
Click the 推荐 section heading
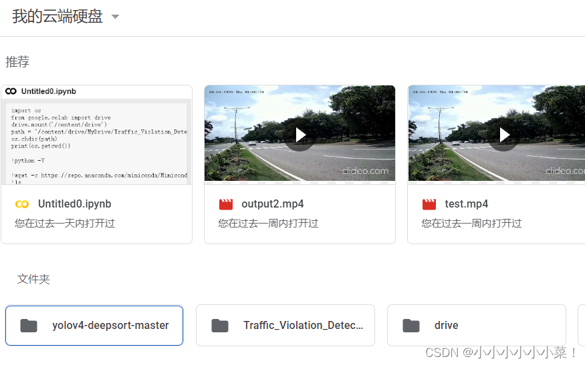[17, 61]
